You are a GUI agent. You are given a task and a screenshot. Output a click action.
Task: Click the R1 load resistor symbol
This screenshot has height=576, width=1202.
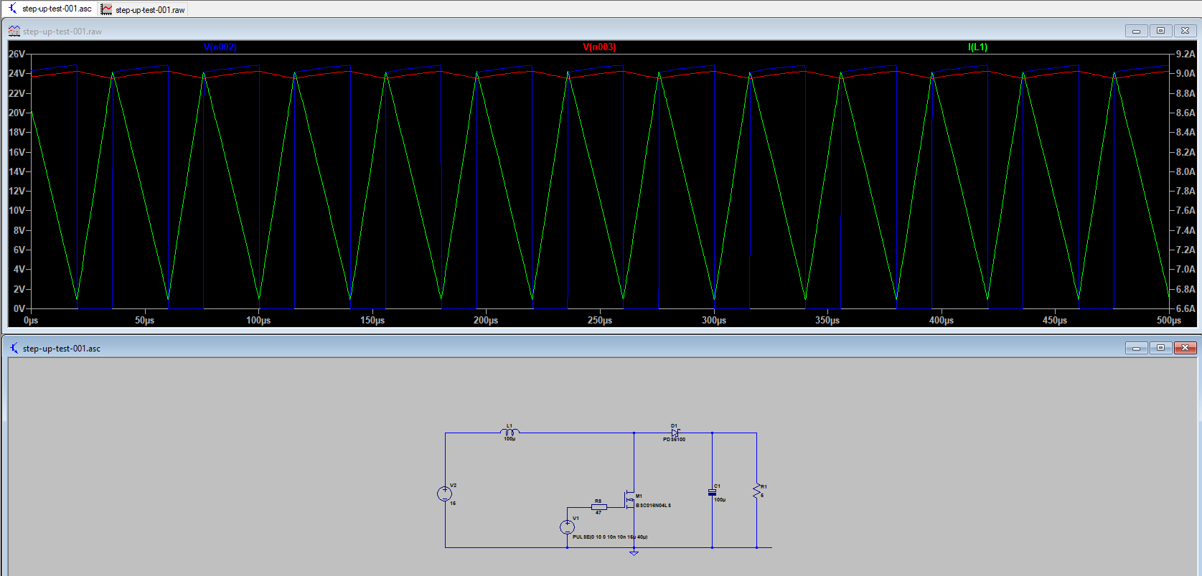(x=756, y=491)
